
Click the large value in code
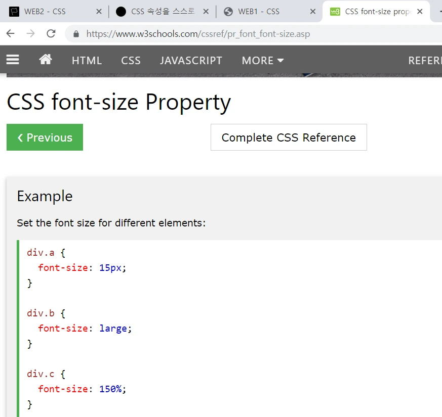(x=113, y=329)
